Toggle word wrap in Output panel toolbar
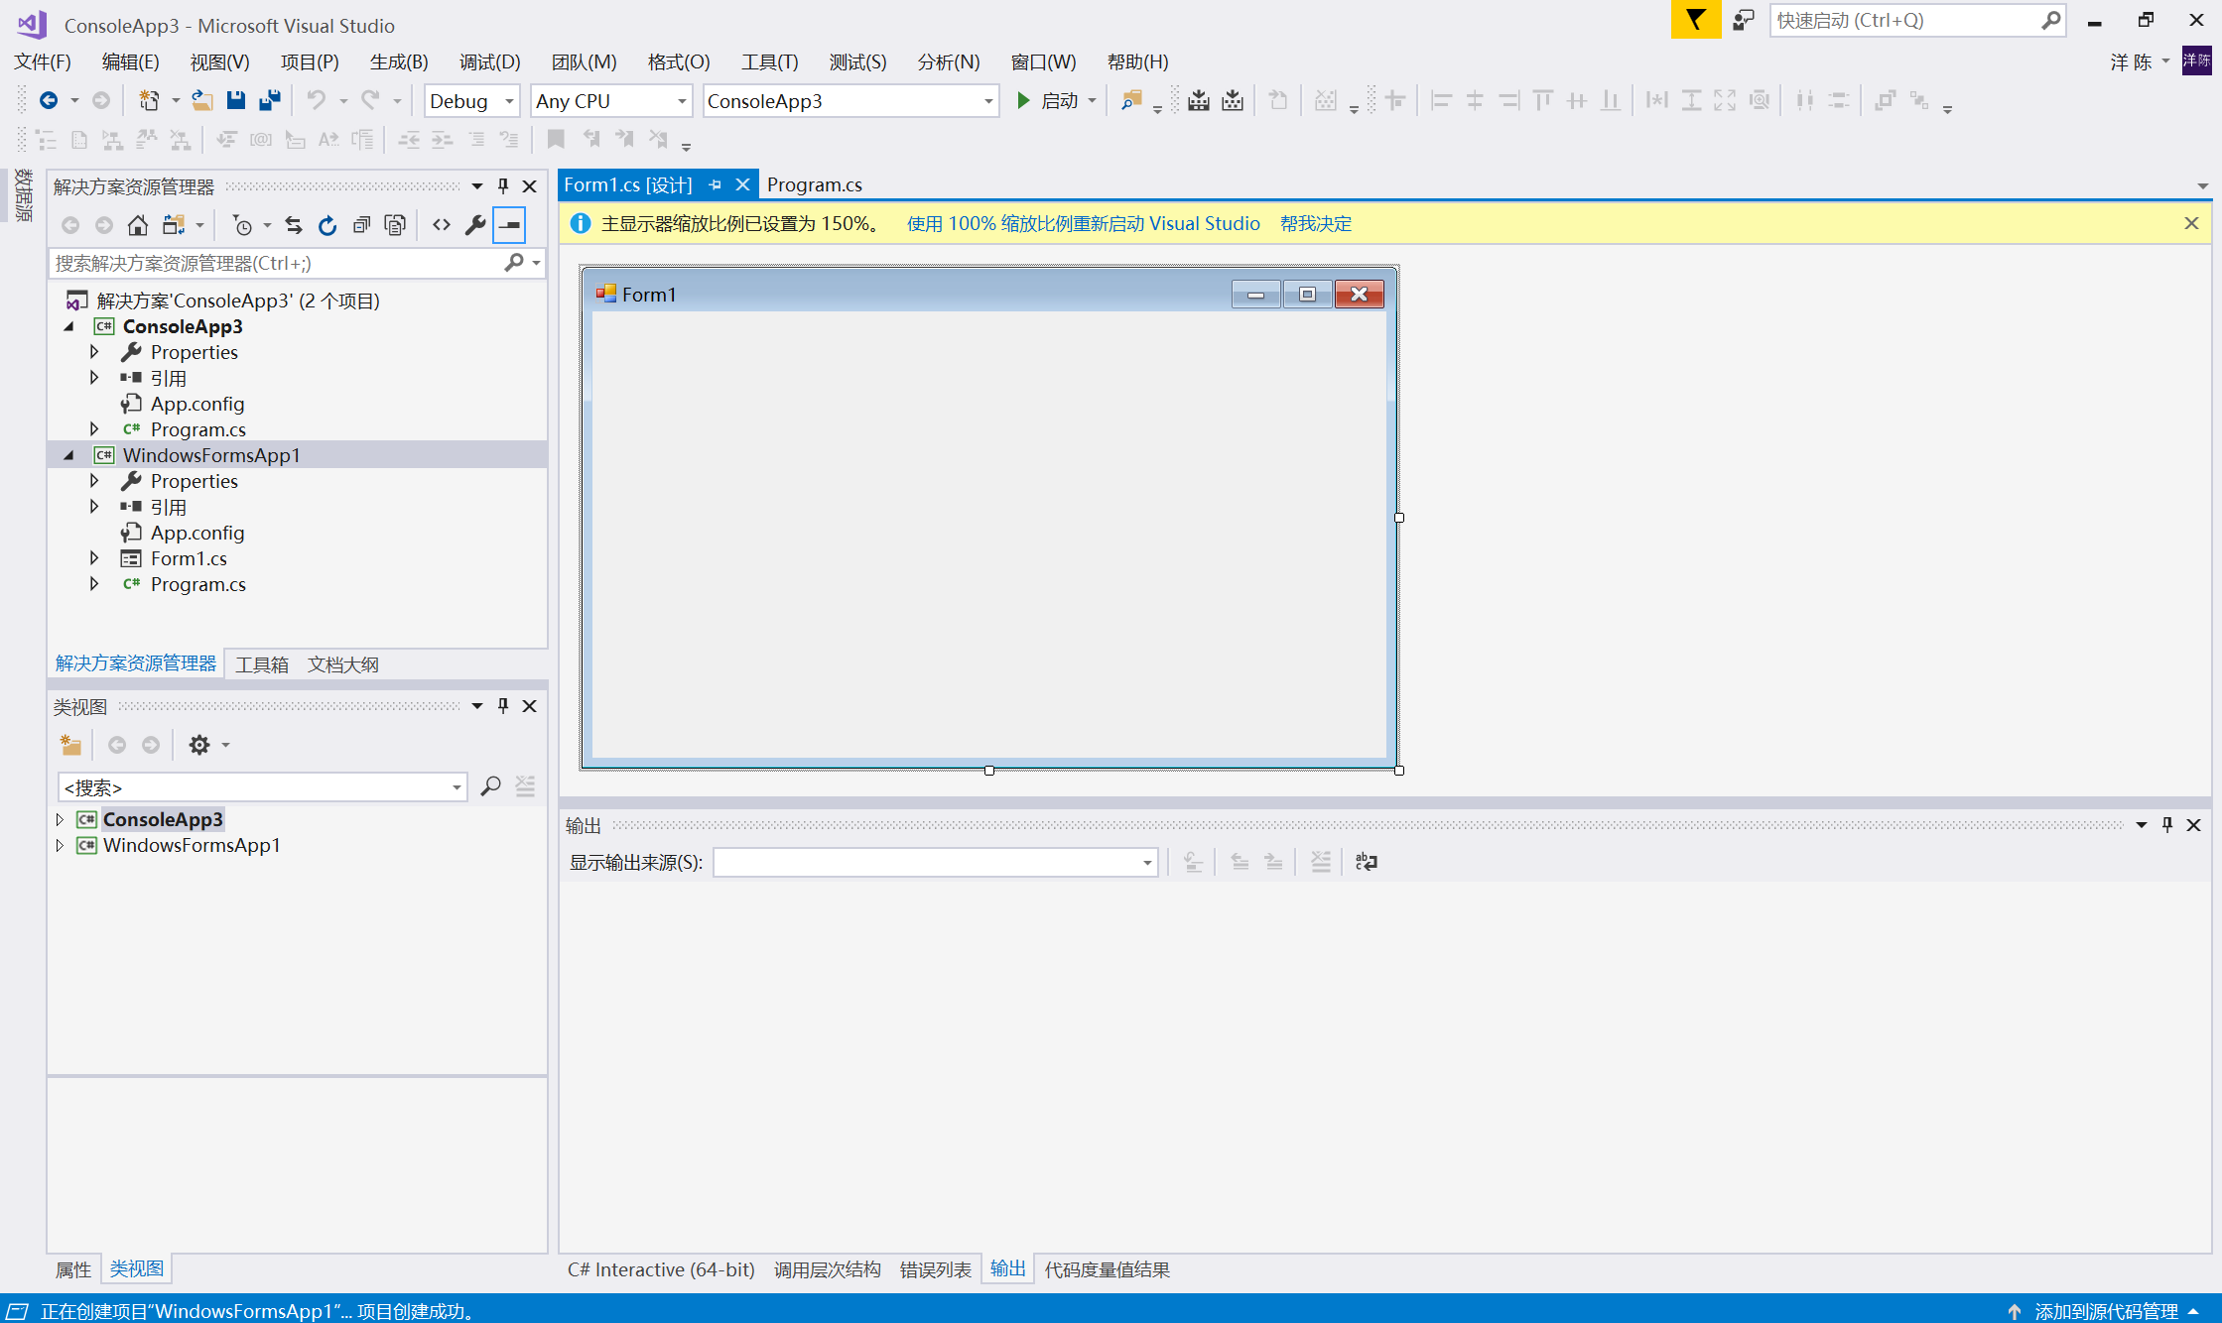Image resolution: width=2222 pixels, height=1323 pixels. (x=1367, y=862)
